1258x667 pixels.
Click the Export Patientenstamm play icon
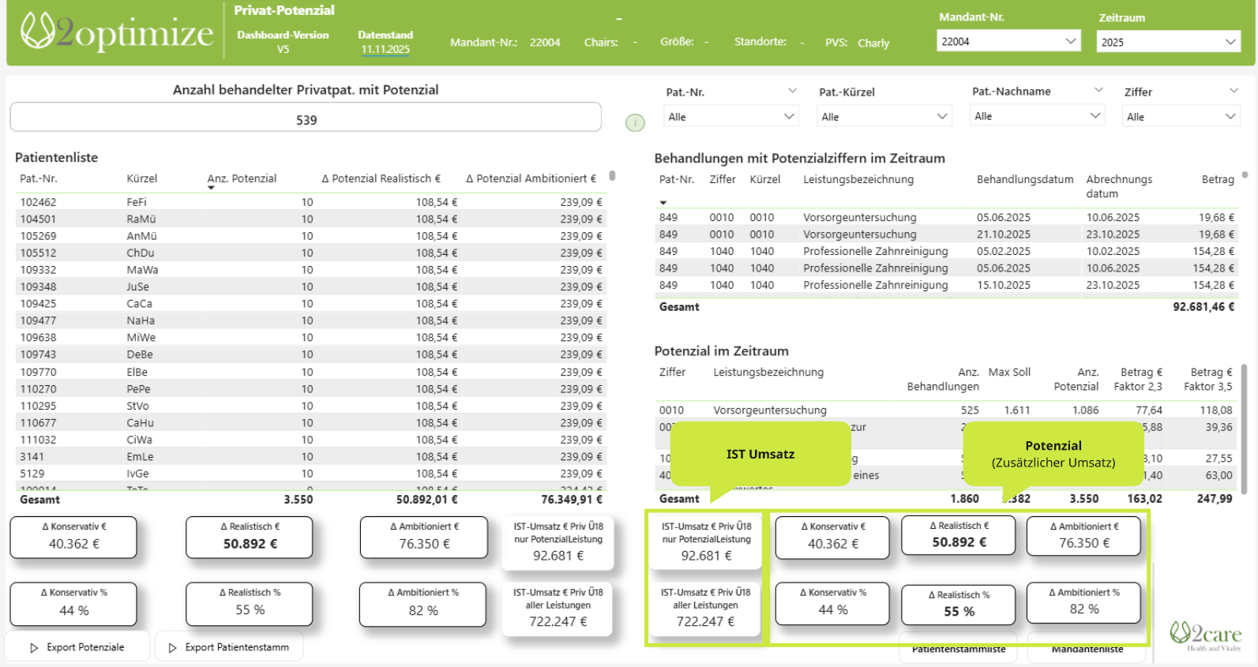click(x=172, y=648)
